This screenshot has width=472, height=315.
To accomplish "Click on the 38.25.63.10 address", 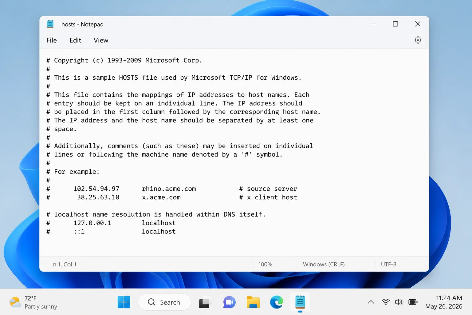I will coord(98,197).
